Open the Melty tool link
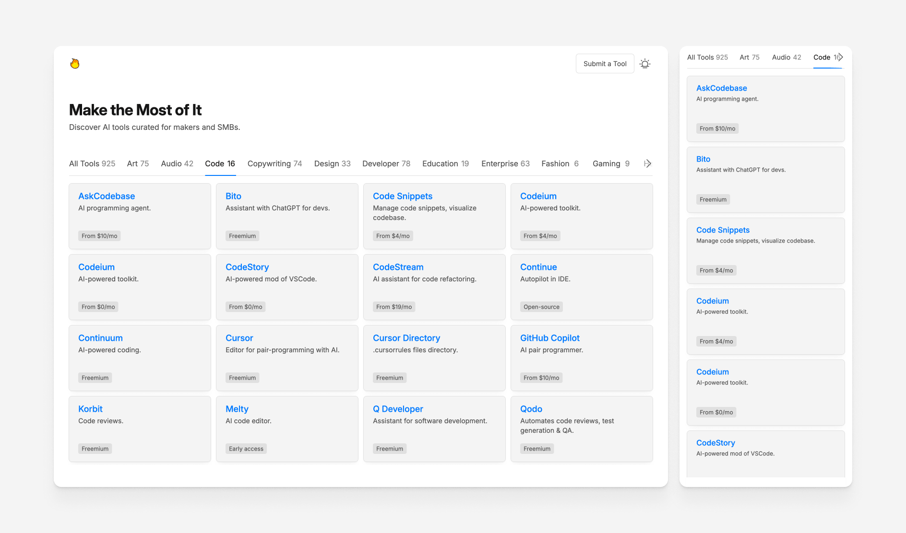906x533 pixels. (x=237, y=409)
